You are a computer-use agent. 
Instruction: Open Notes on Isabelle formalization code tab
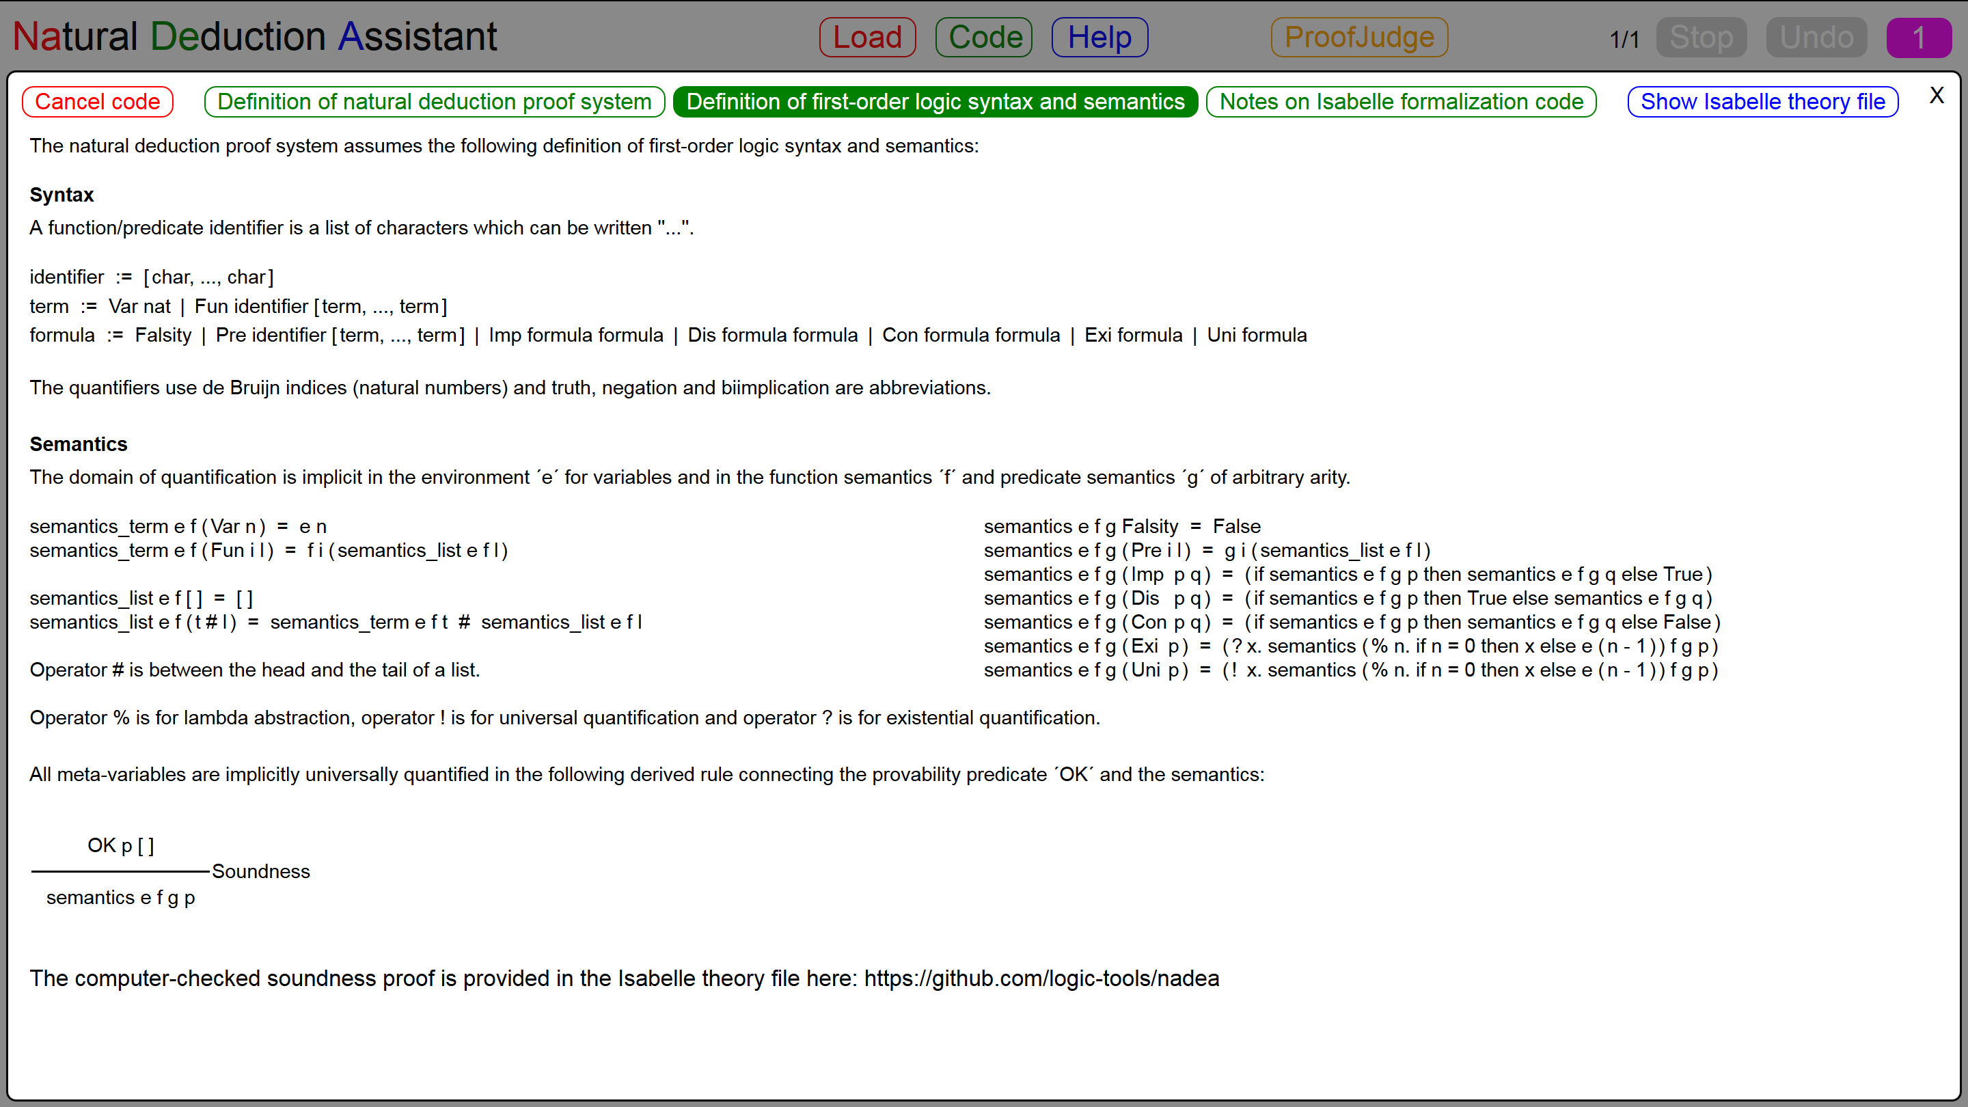click(x=1401, y=102)
